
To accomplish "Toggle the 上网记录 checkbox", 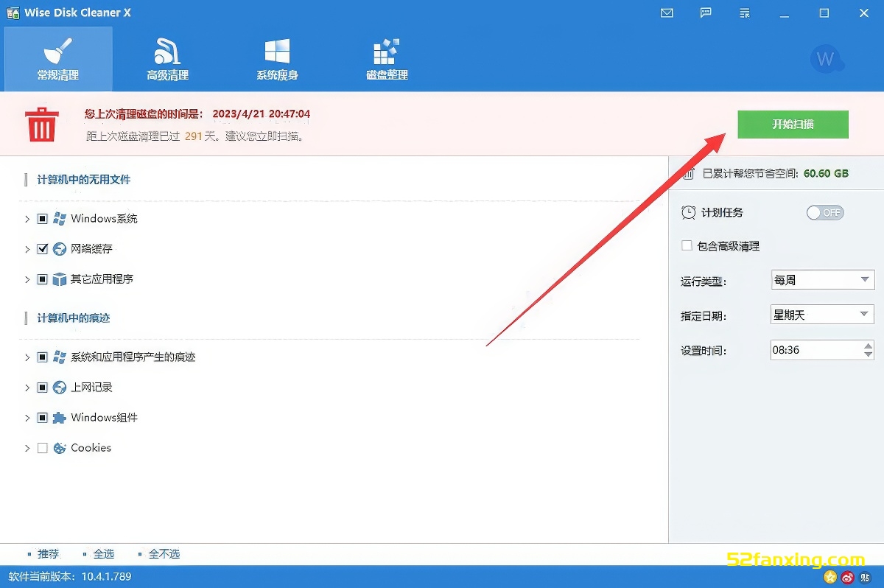I will point(42,388).
